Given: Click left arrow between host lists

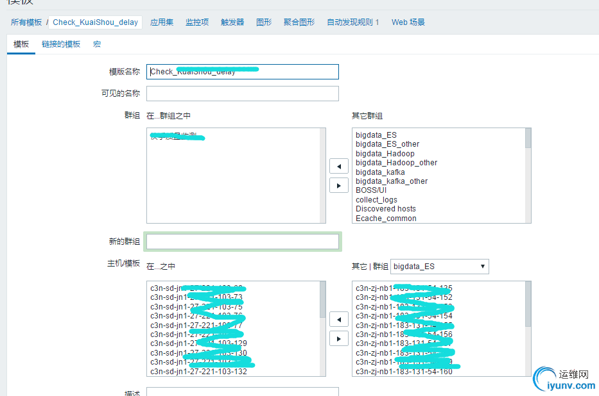Looking at the screenshot, I should coord(339,319).
